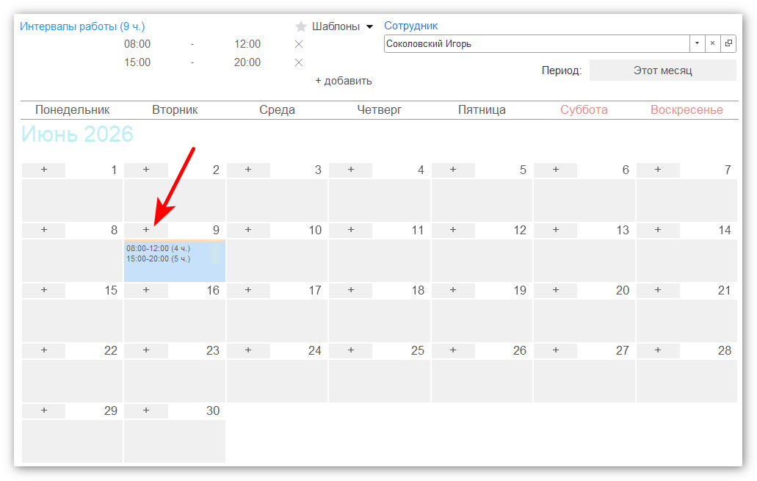Add interval with plus on June 26

[x=453, y=350]
